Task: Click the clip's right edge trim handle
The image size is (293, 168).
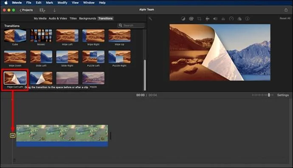Action: click(110, 136)
